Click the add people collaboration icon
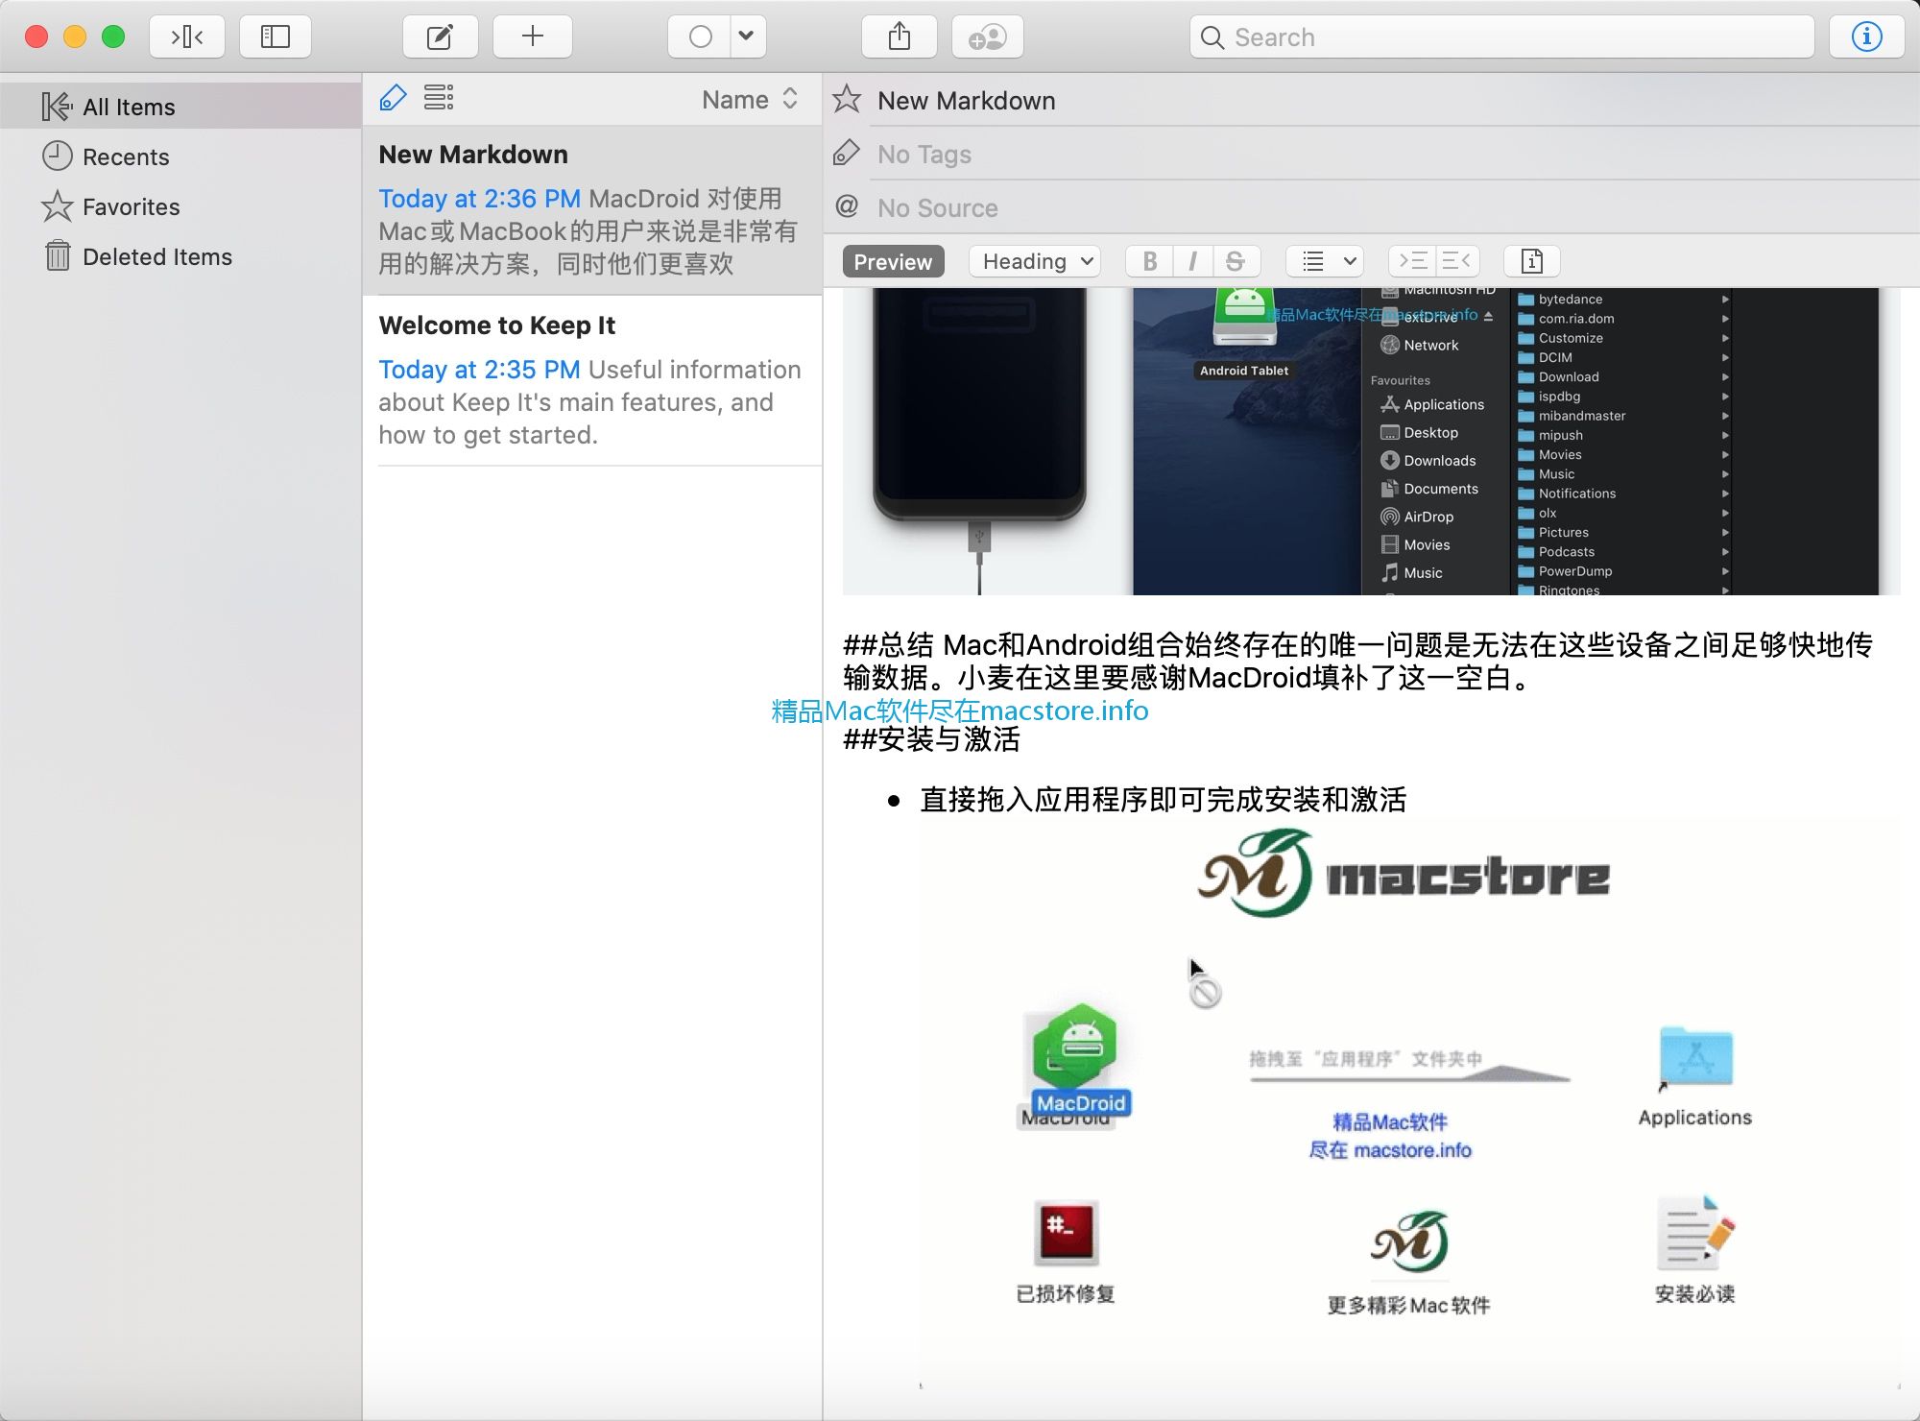The width and height of the screenshot is (1920, 1421). 988,36
